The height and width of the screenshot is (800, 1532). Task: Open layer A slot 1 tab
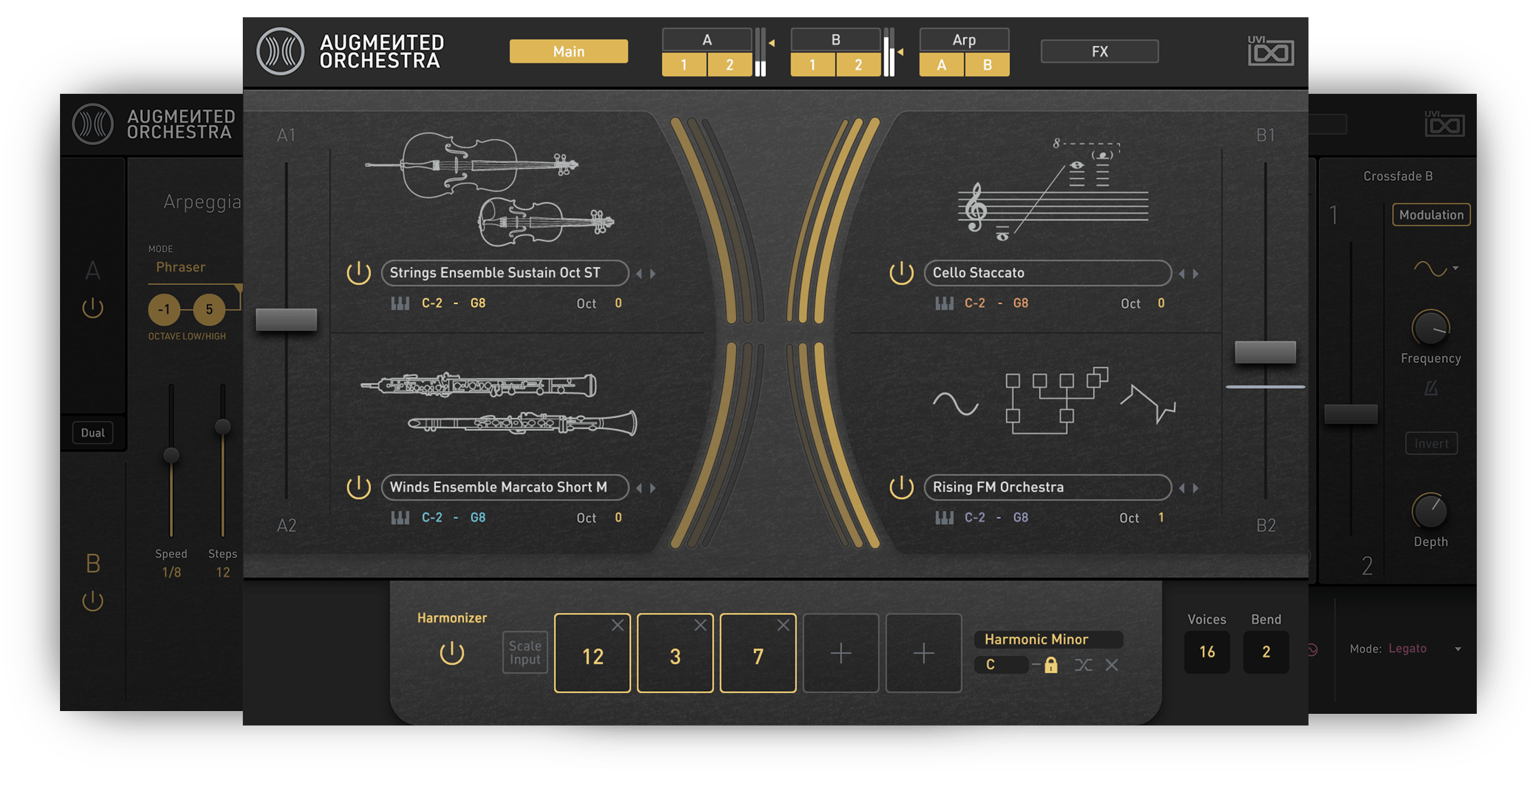[x=684, y=65]
